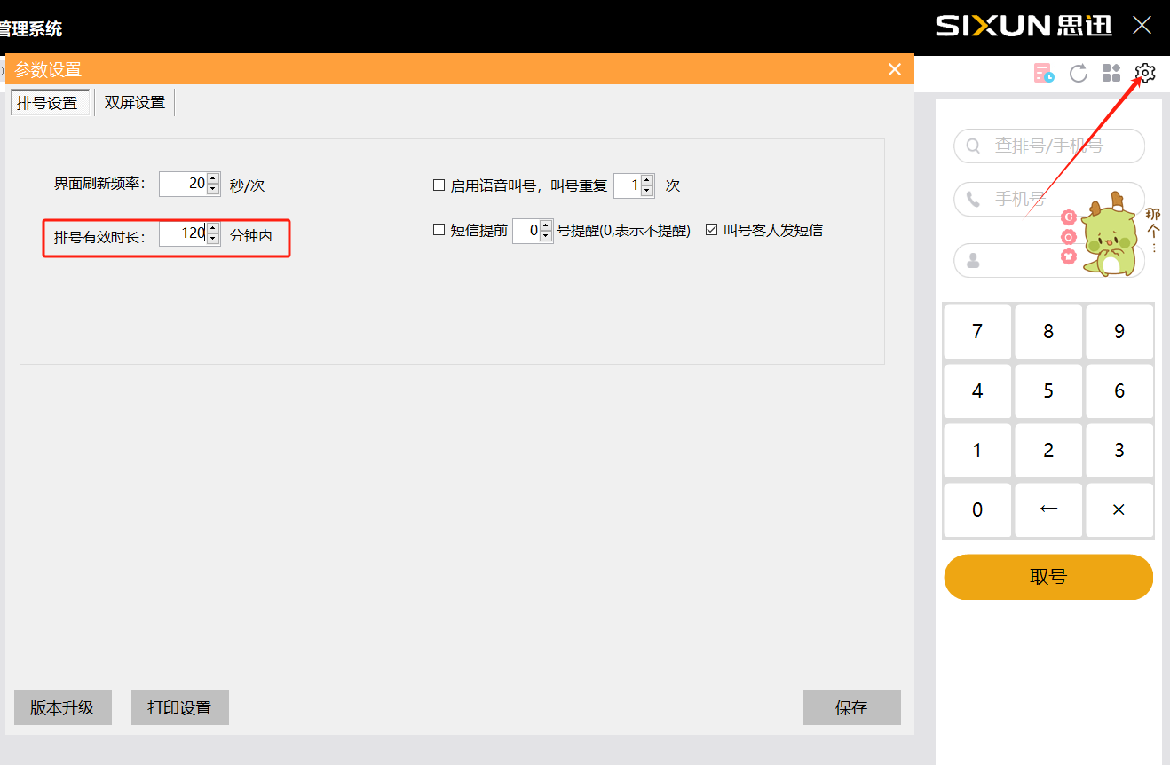1170x765 pixels.
Task: Click the green dragon mascot sticker
Action: 1106,237
